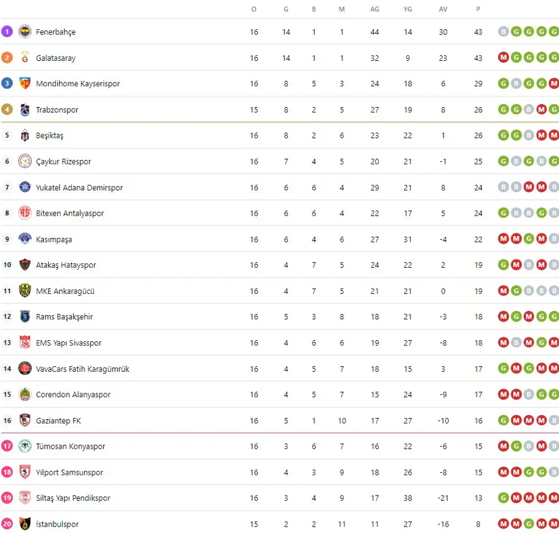Open the Yukatel Adana Demirspor link
Screen dimensions: 559x533
point(79,188)
